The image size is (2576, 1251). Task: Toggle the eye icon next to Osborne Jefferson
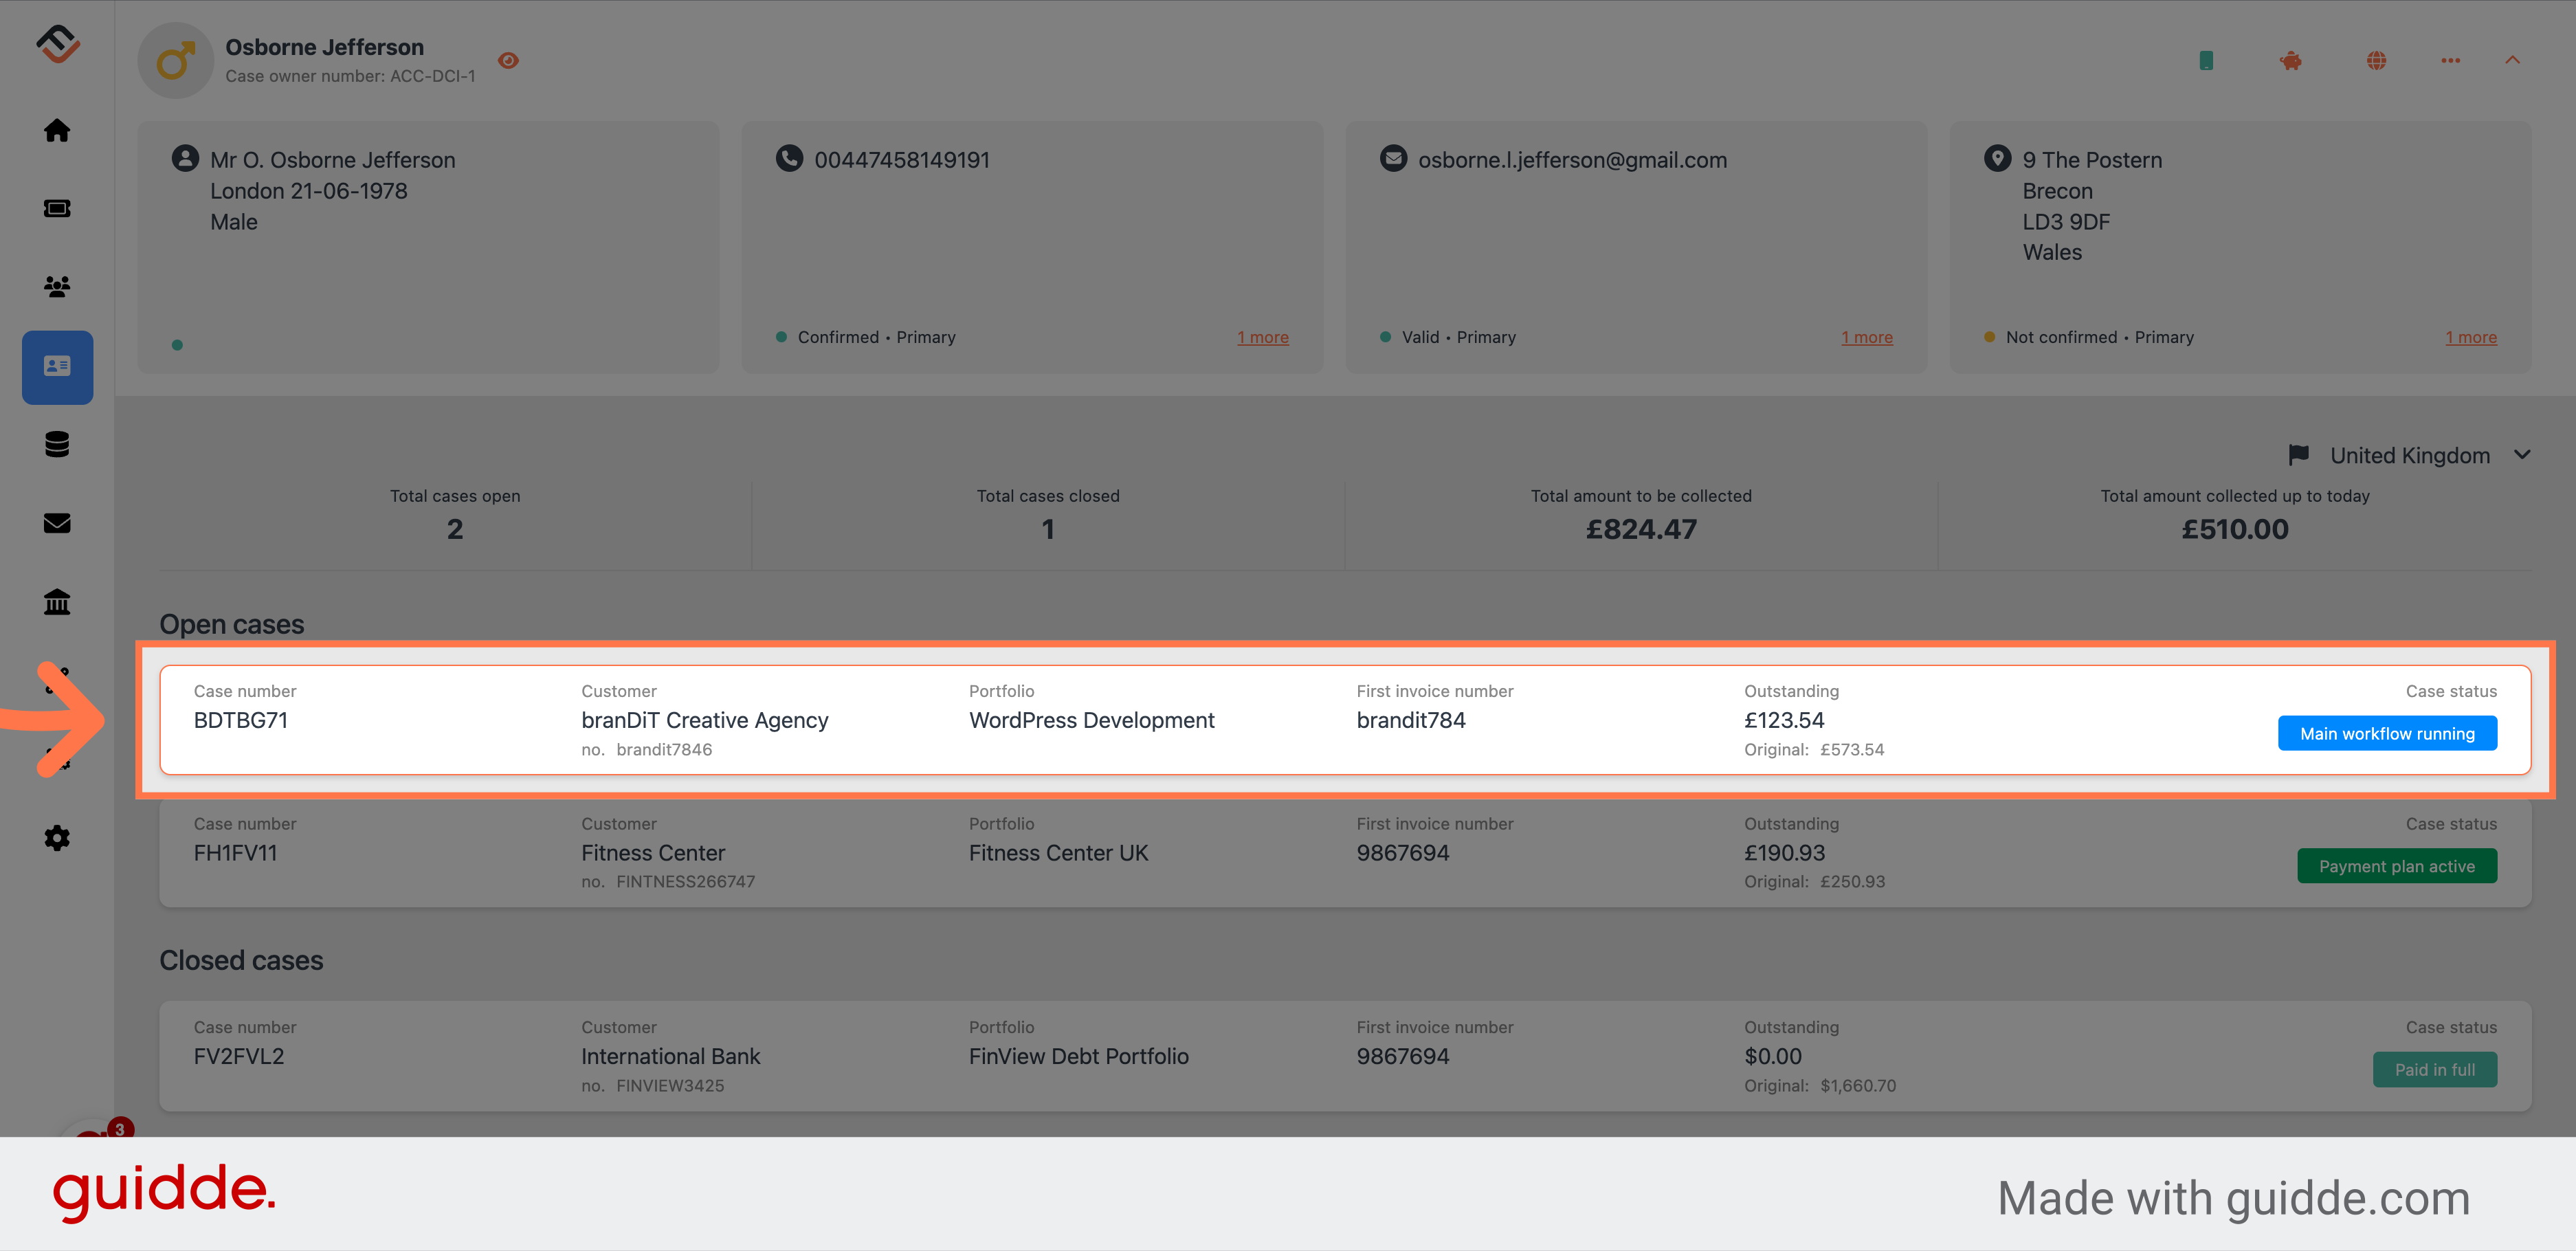[x=508, y=61]
